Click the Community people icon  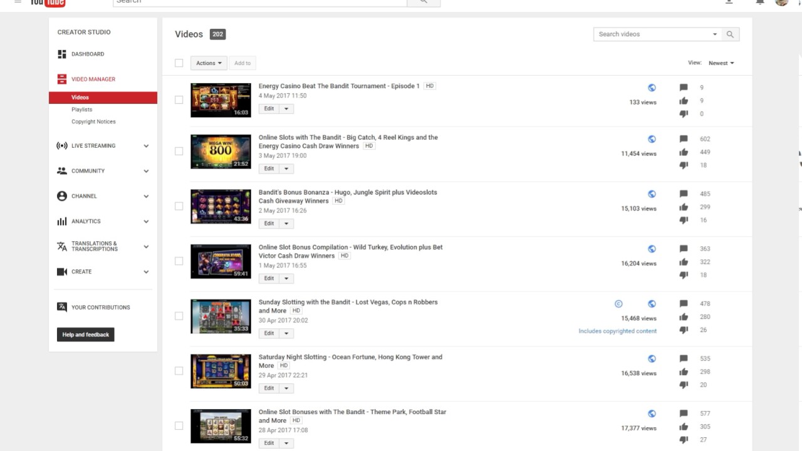click(62, 171)
